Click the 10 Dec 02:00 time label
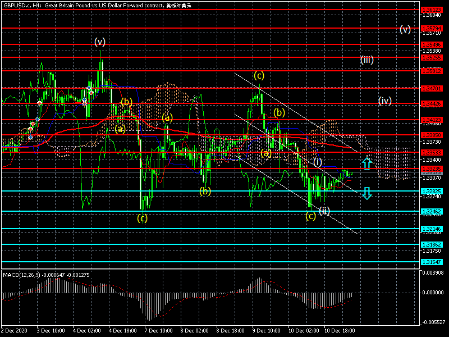The height and width of the screenshot is (337, 449). tap(304, 331)
